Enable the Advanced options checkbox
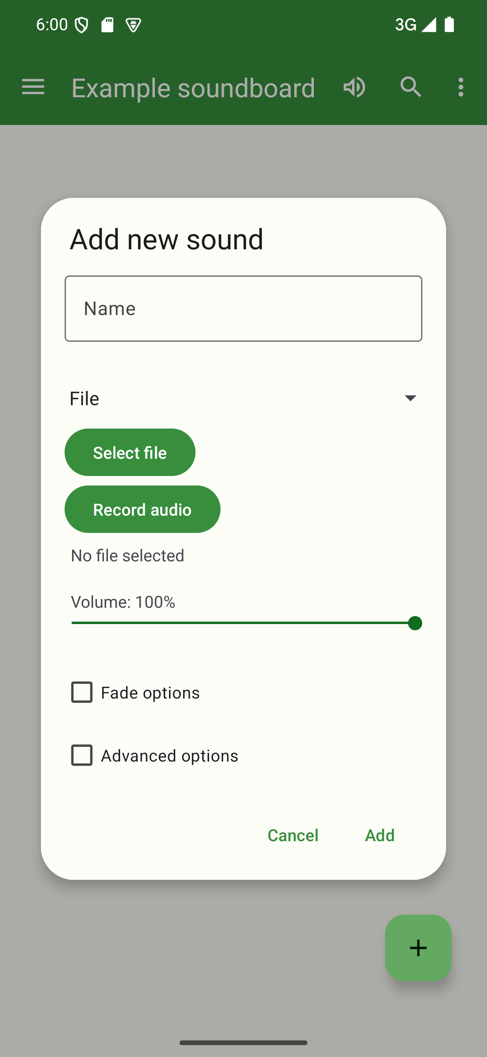The height and width of the screenshot is (1057, 487). click(82, 755)
